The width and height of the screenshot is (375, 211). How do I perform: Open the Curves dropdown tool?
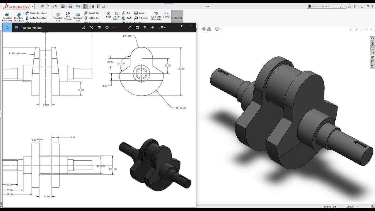[166, 15]
